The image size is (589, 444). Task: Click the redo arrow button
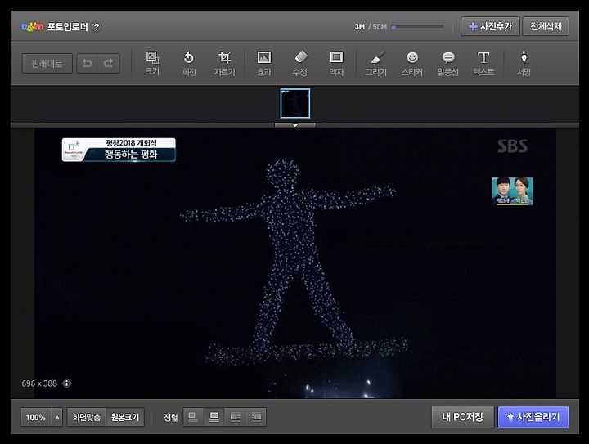(x=109, y=64)
